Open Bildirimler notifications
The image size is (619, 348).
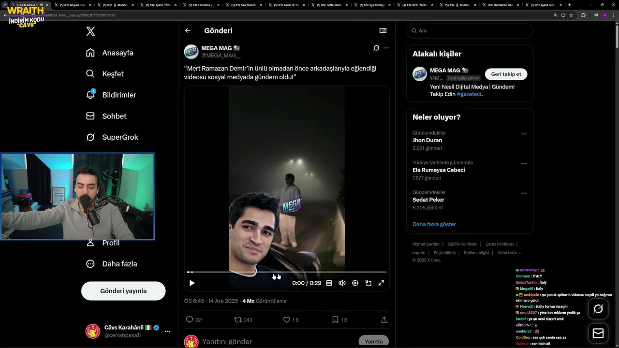click(x=111, y=95)
